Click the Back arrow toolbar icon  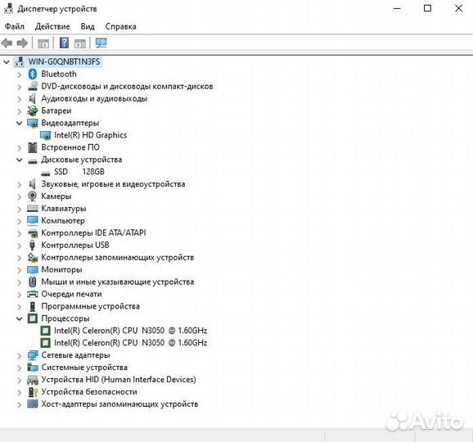coord(7,43)
